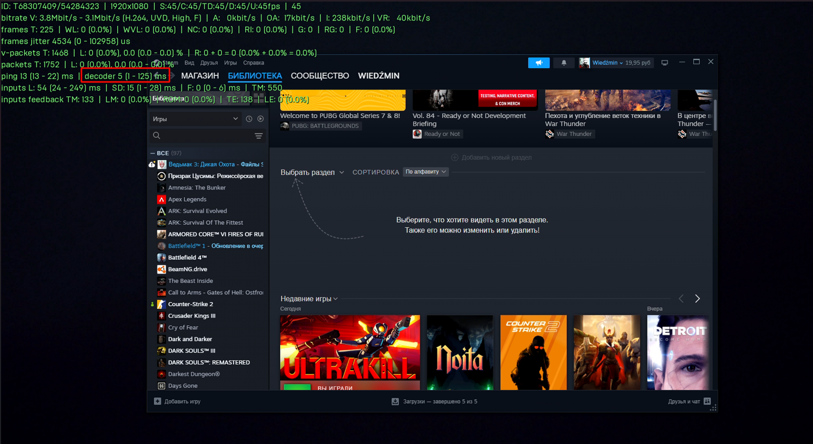Click the Add game plus icon
Image resolution: width=813 pixels, height=444 pixels.
tap(158, 401)
